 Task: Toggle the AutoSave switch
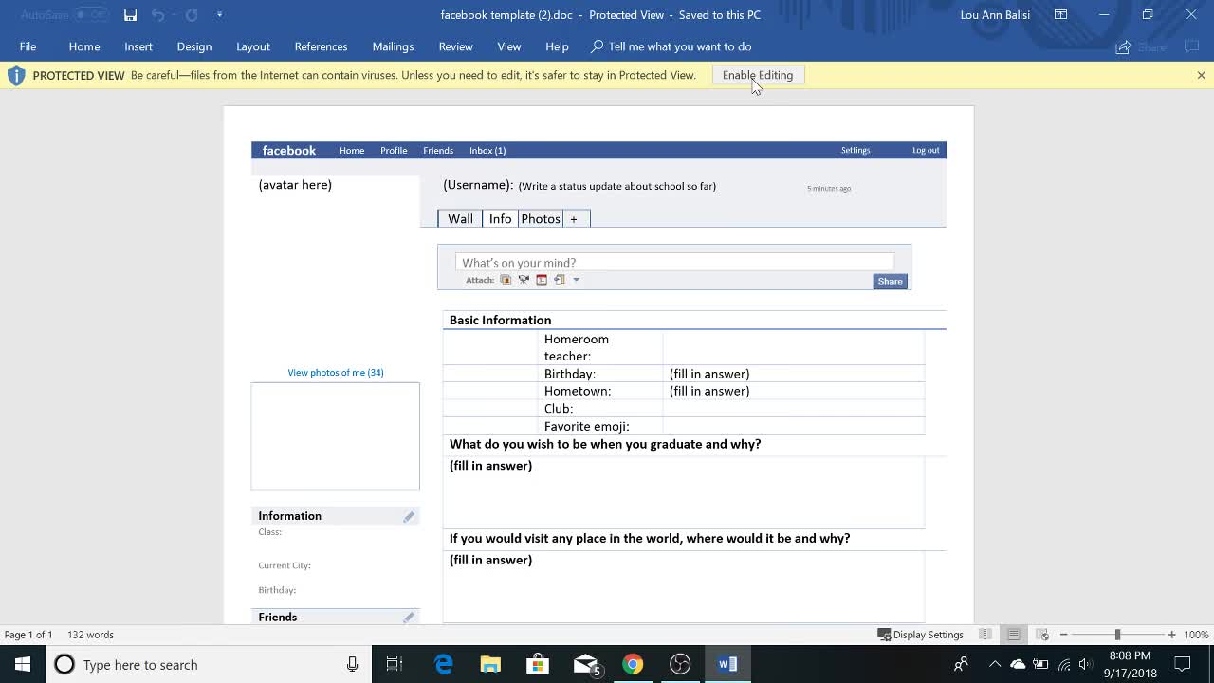pyautogui.click(x=91, y=14)
